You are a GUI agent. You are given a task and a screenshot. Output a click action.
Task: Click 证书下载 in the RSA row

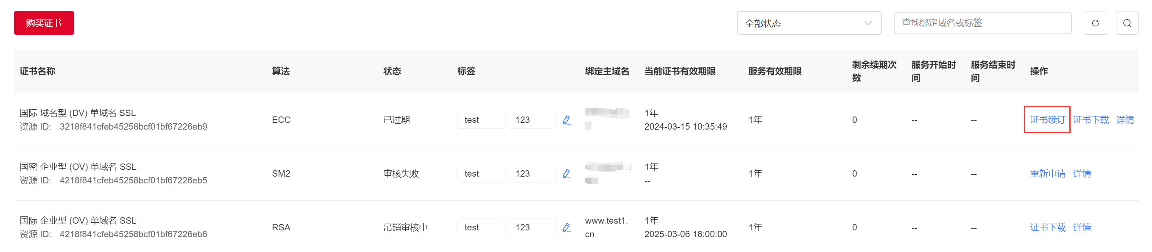[1048, 227]
